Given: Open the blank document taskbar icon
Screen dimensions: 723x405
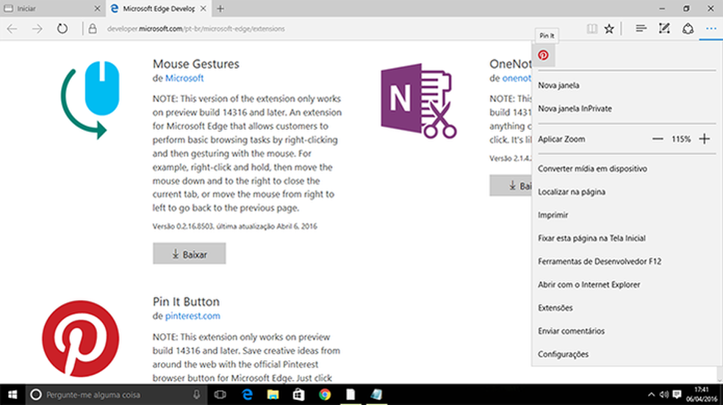Looking at the screenshot, I should pyautogui.click(x=350, y=395).
